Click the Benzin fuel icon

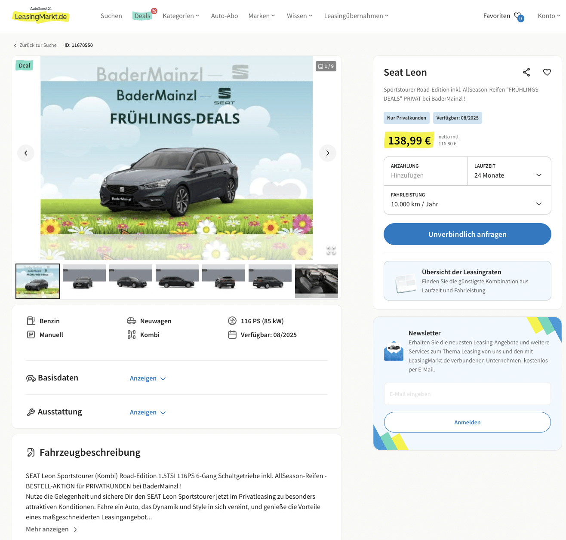click(x=31, y=321)
